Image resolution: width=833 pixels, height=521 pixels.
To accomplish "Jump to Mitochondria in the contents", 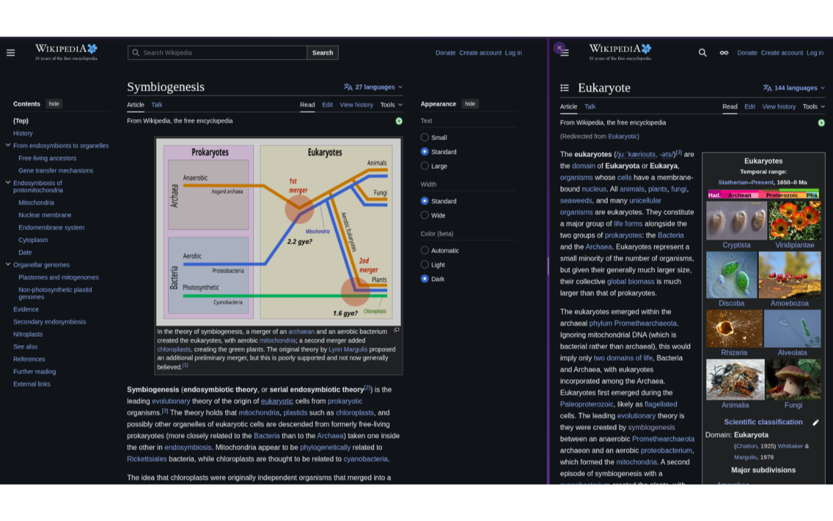I will [x=36, y=203].
